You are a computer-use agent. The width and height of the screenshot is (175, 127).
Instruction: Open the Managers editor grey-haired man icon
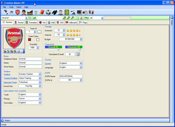point(61,13)
